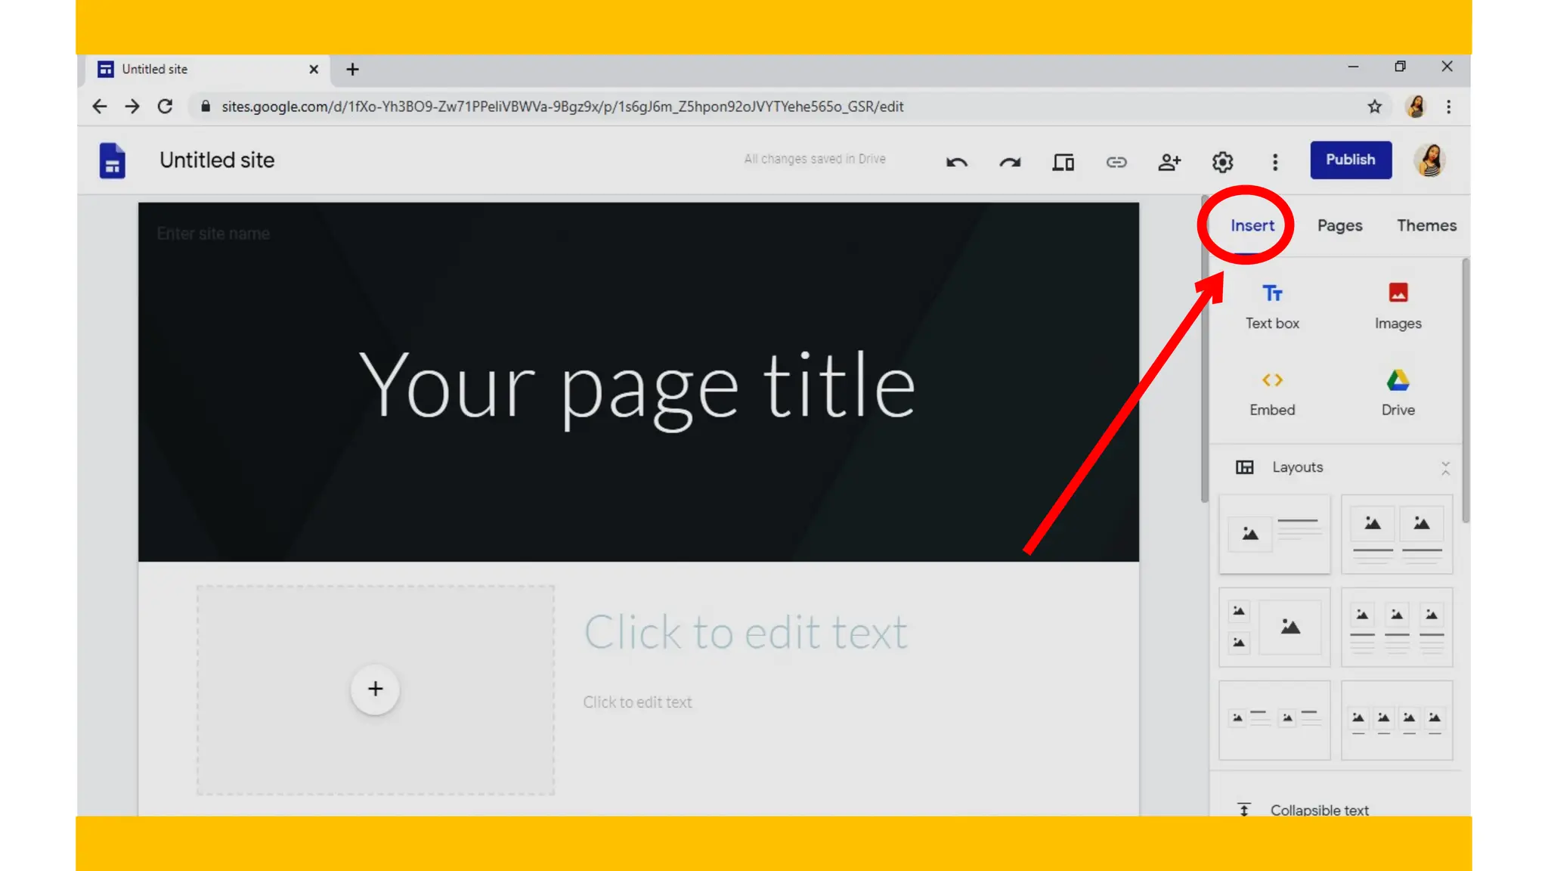Click the Undo arrow icon

(957, 162)
